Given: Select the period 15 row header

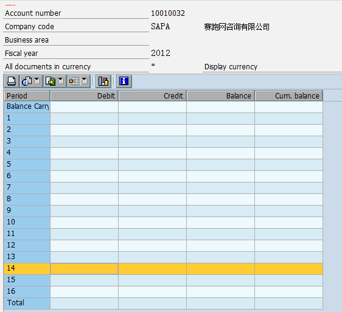Looking at the screenshot, I should point(27,280).
